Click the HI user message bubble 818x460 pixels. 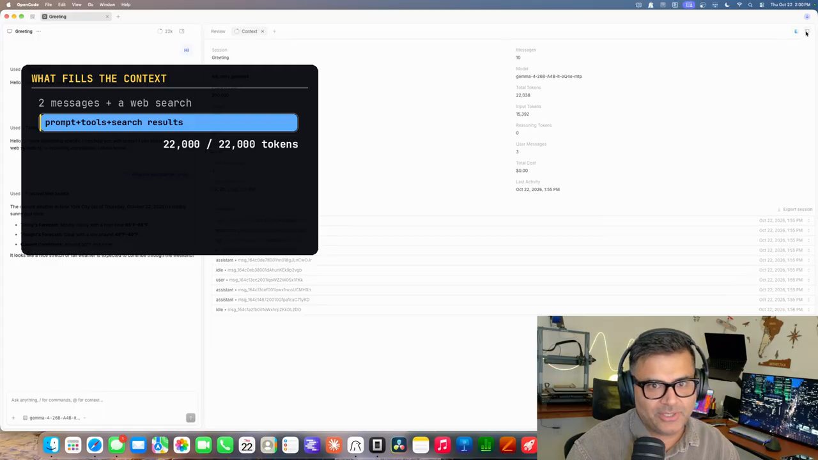187,50
